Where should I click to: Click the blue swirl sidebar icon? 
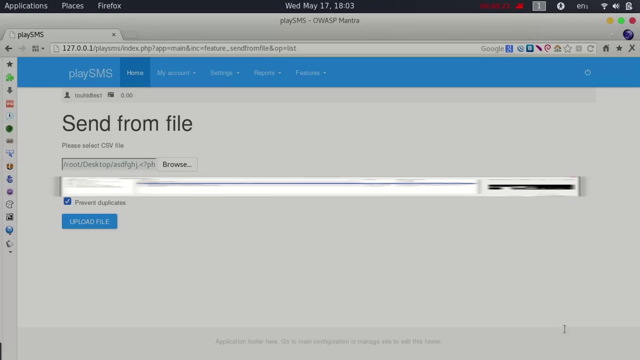click(9, 179)
